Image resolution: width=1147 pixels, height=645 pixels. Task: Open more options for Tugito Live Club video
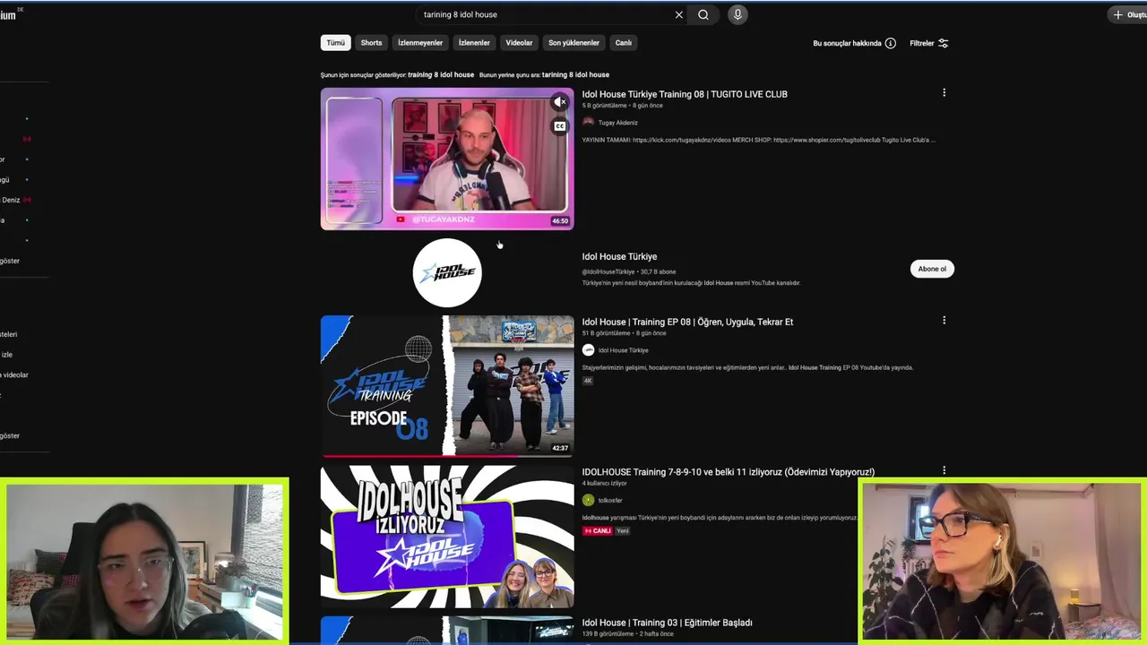944,93
